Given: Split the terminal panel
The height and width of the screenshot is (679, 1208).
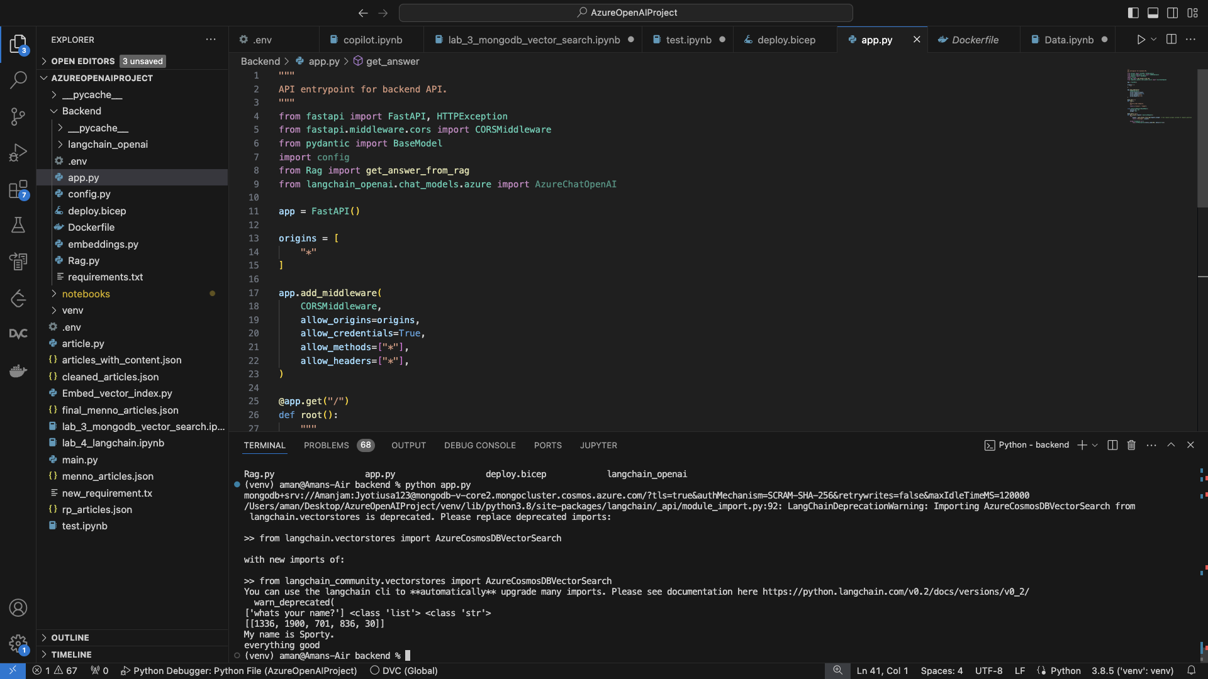Looking at the screenshot, I should (x=1112, y=445).
